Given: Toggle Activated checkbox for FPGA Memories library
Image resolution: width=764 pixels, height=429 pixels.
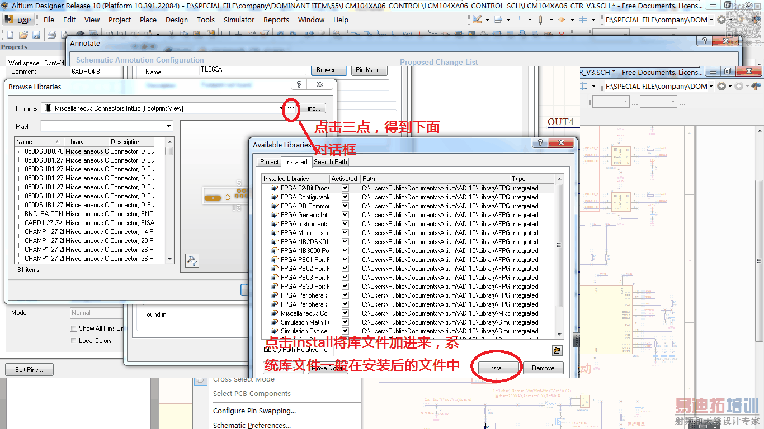Looking at the screenshot, I should point(345,233).
